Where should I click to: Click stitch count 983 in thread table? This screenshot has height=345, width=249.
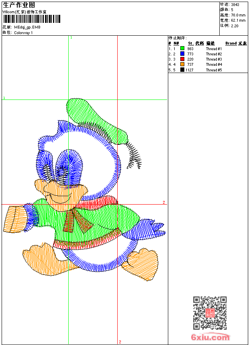click(190, 49)
